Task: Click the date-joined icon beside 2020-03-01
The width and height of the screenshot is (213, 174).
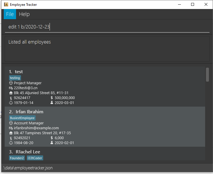Action: pyautogui.click(x=52, y=103)
